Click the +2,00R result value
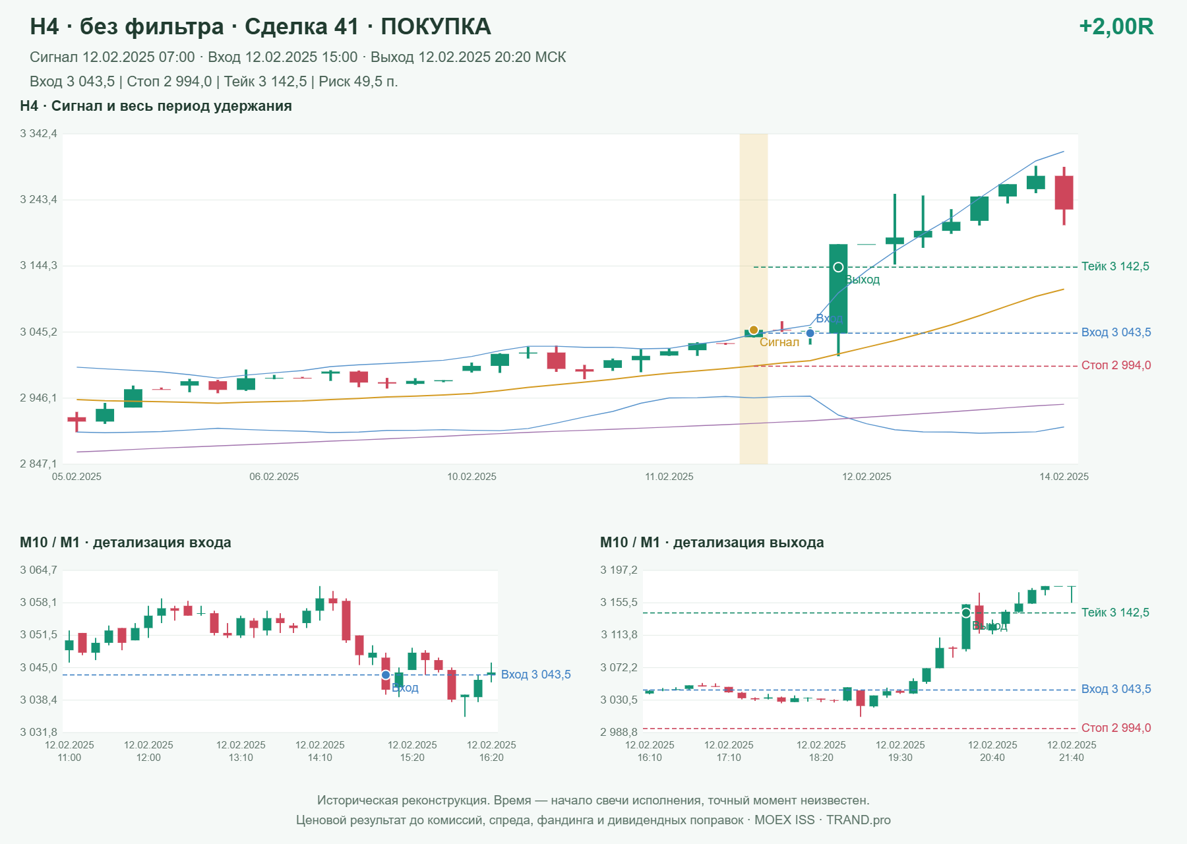The image size is (1187, 844). pos(1116,26)
